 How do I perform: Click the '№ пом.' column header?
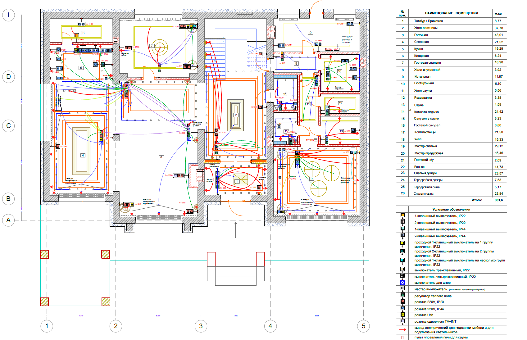tap(402, 13)
